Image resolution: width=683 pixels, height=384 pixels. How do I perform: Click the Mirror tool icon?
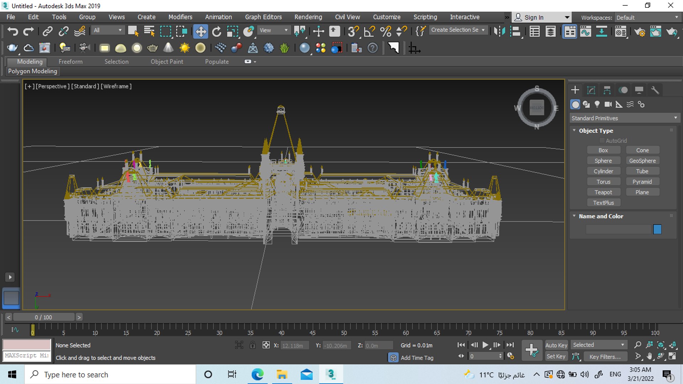point(499,31)
